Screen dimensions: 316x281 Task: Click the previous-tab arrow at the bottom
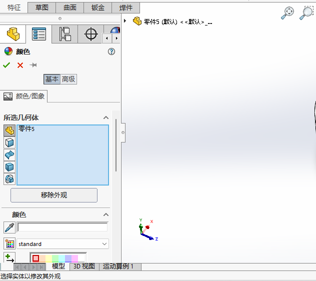(25, 267)
